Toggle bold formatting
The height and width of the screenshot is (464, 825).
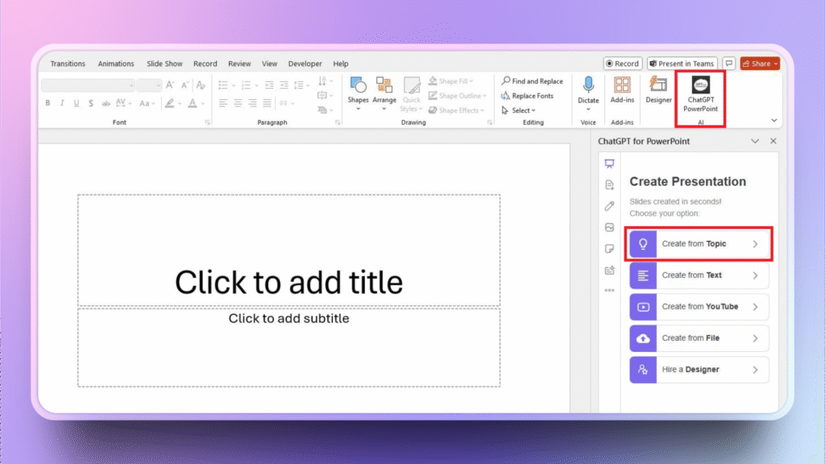[x=48, y=103]
